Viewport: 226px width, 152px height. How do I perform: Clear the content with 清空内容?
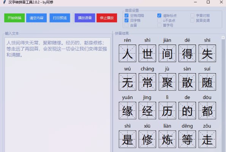coord(36,18)
